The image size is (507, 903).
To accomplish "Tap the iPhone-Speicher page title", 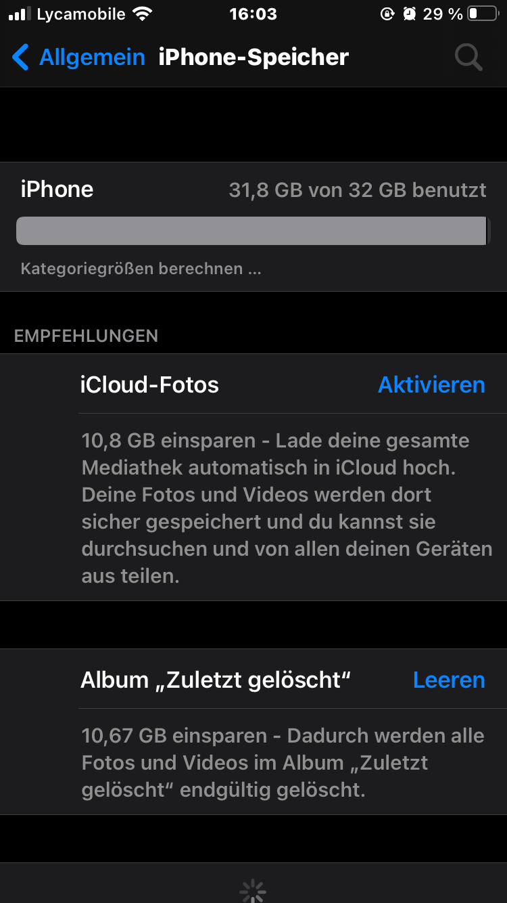I will (254, 58).
